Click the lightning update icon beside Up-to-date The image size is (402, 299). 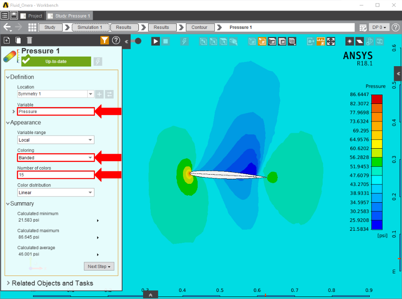pos(98,62)
